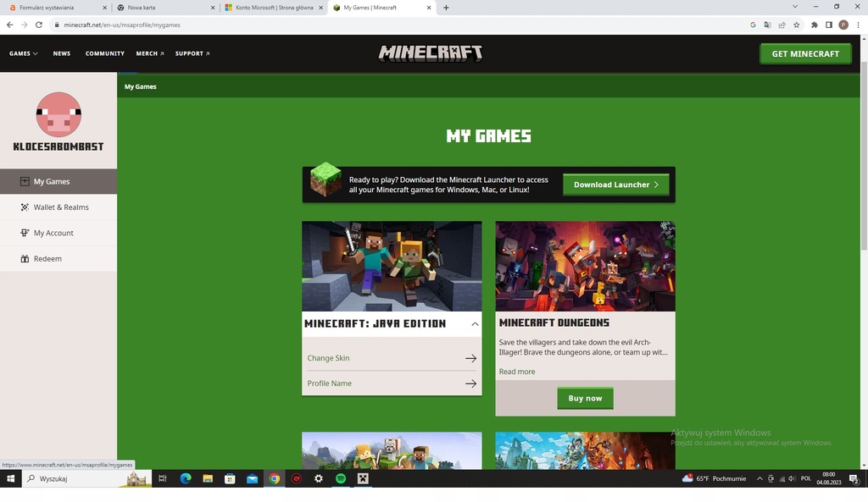
Task: Open the notification center icon
Action: tap(854, 479)
